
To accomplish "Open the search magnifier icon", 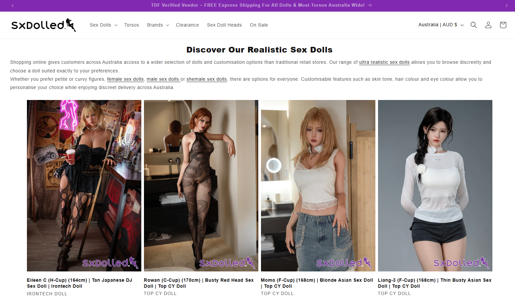I will (x=474, y=25).
